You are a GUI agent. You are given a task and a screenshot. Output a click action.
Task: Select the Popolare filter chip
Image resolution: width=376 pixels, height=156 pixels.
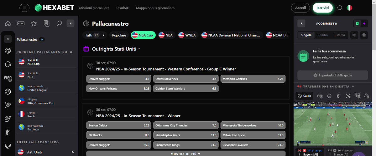[x=119, y=35]
